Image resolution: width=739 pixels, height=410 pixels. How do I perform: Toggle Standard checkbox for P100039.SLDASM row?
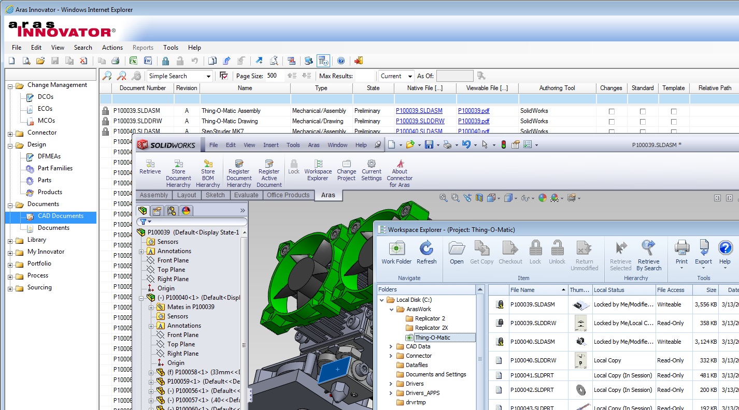643,111
